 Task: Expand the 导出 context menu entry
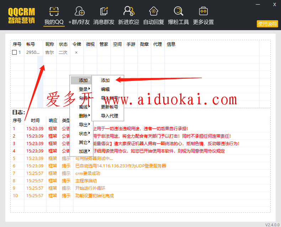[81, 125]
